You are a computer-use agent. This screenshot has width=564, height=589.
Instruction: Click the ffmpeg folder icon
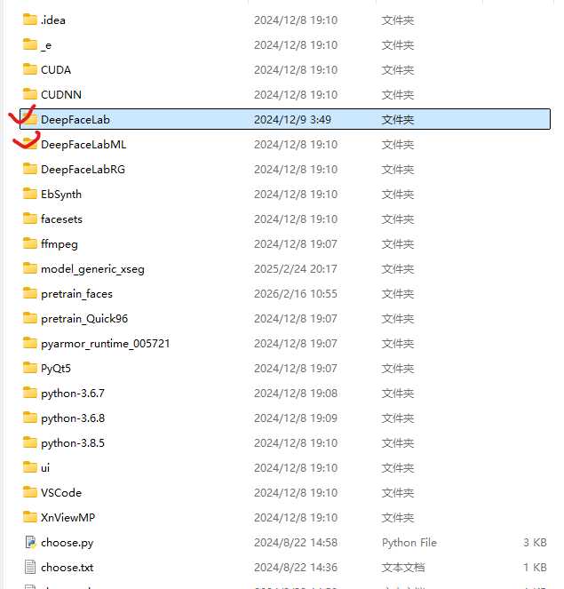[x=30, y=243]
